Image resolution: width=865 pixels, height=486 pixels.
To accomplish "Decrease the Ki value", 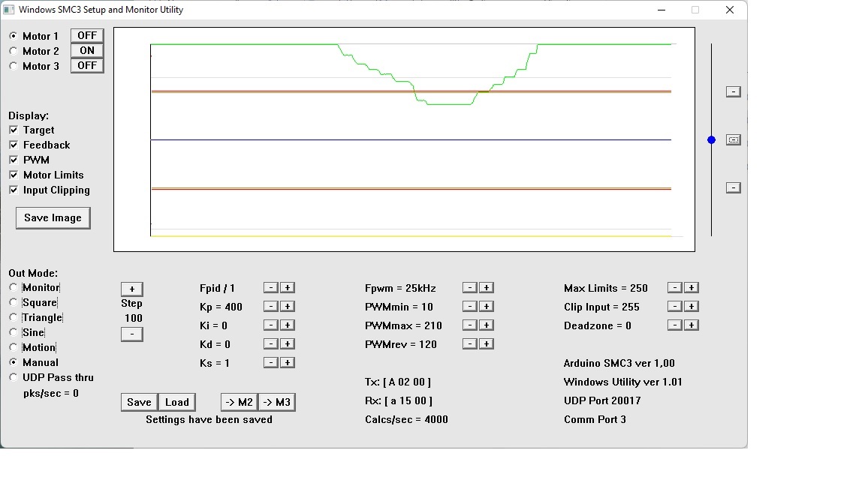I will pyautogui.click(x=271, y=325).
